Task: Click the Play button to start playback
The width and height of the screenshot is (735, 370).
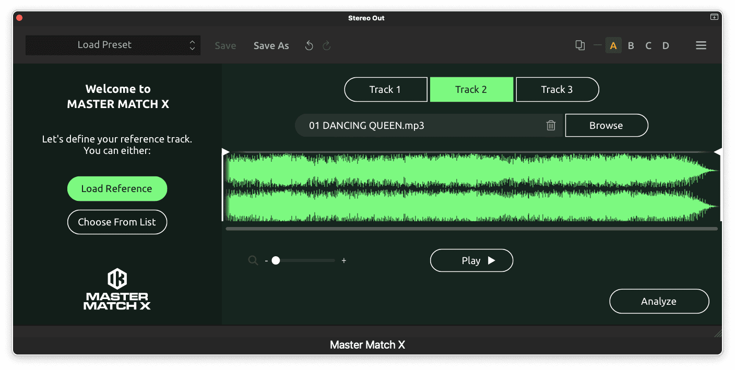Action: 471,260
